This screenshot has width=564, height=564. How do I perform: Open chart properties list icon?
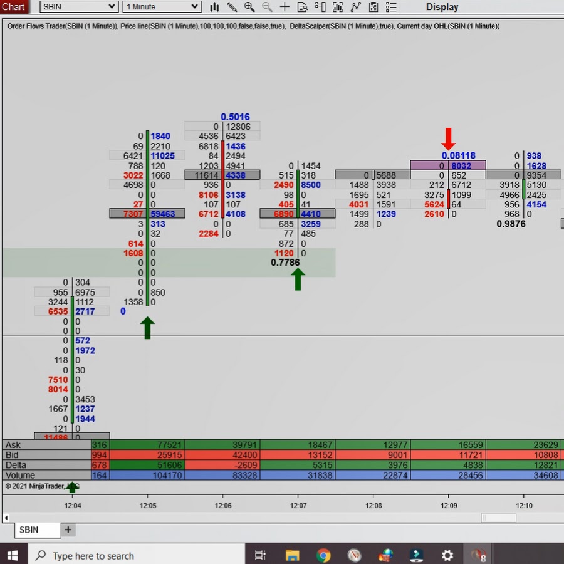tap(392, 7)
